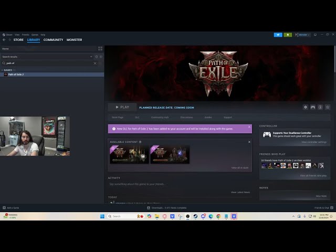Open the Steam menu

tap(8, 35)
